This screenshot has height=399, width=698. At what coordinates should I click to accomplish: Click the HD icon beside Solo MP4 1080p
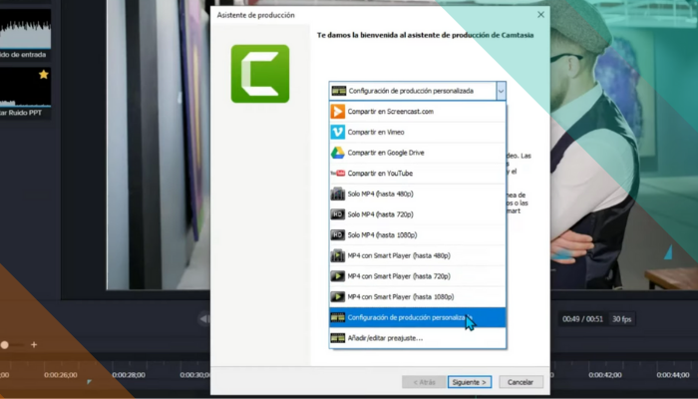point(338,235)
